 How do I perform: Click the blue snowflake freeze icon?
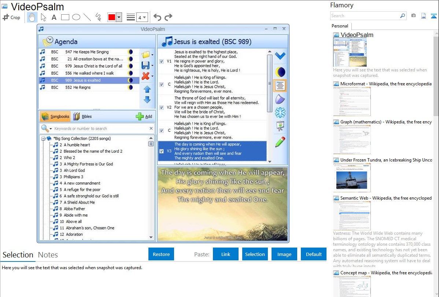click(x=280, y=112)
